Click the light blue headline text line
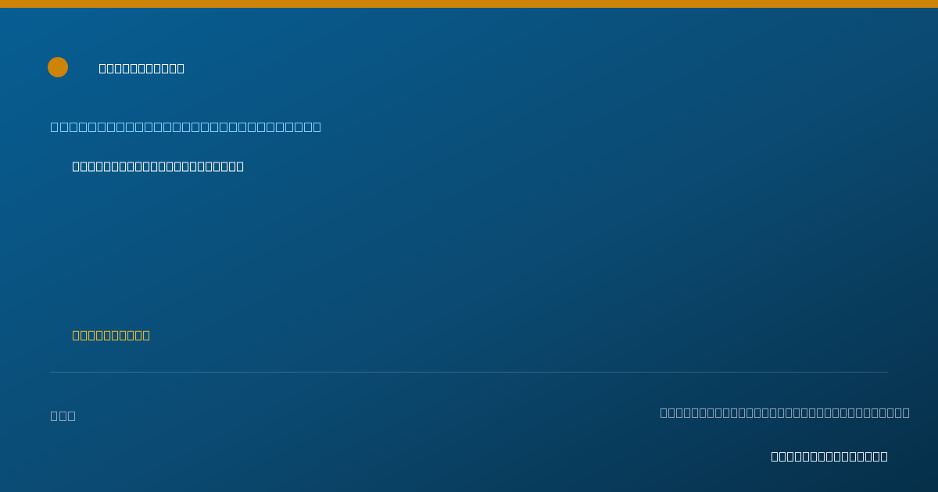This screenshot has height=492, width=938. (x=186, y=127)
